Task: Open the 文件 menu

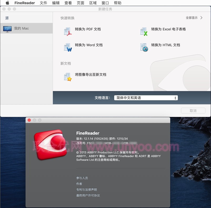Action: click(43, 3)
